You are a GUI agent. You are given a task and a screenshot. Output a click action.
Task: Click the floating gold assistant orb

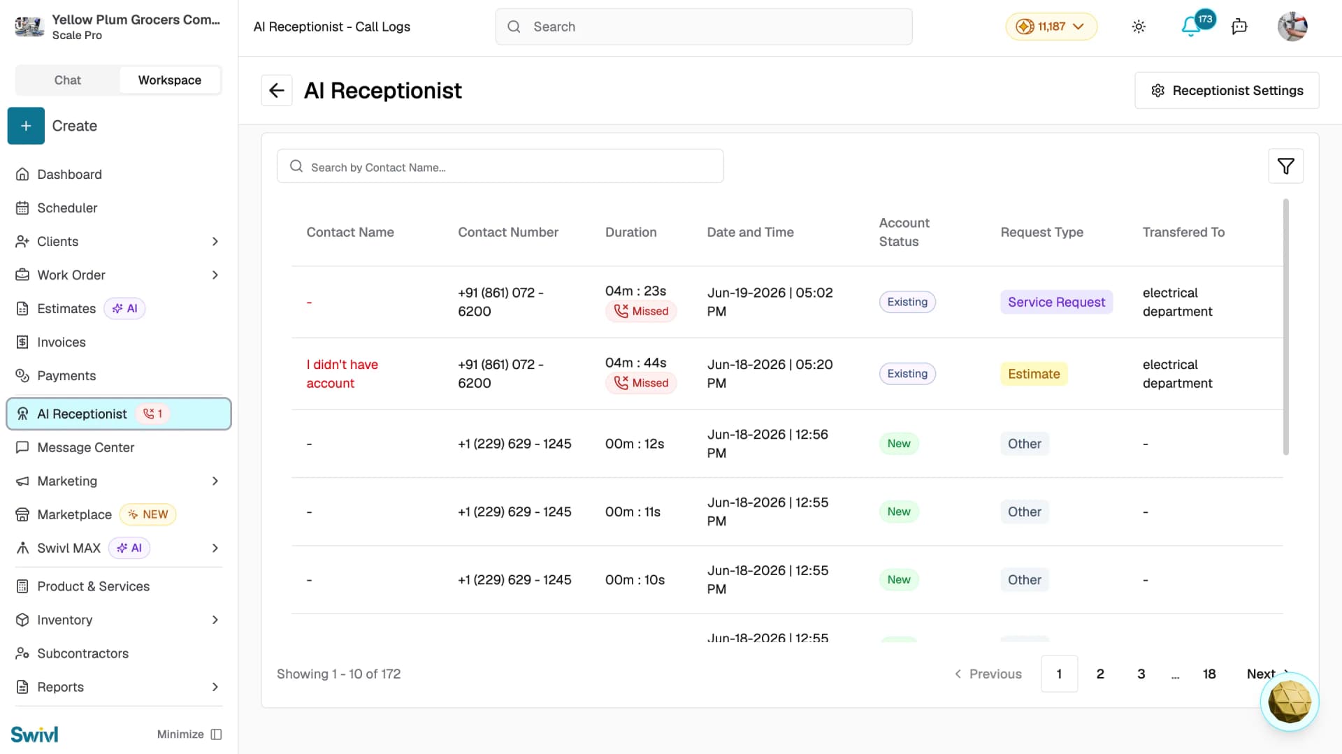click(x=1289, y=702)
